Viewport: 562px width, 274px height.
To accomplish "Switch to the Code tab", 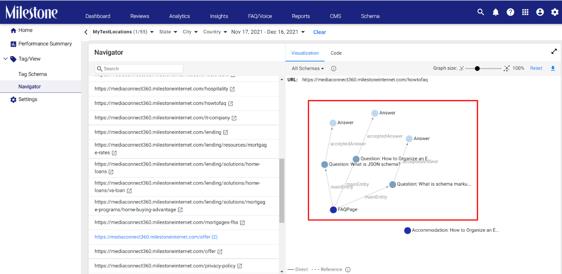I will pyautogui.click(x=336, y=53).
